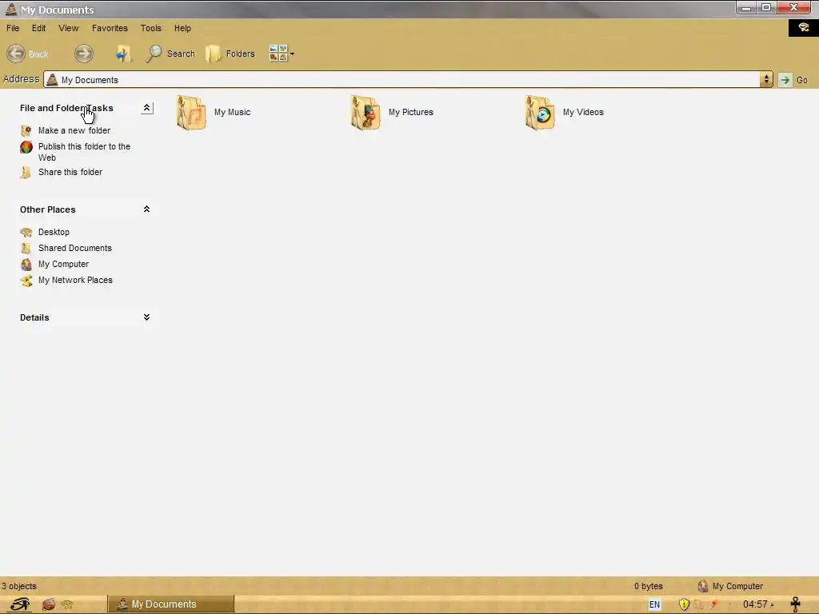Open My Computer in Other Places
Image resolution: width=819 pixels, height=614 pixels.
63,264
